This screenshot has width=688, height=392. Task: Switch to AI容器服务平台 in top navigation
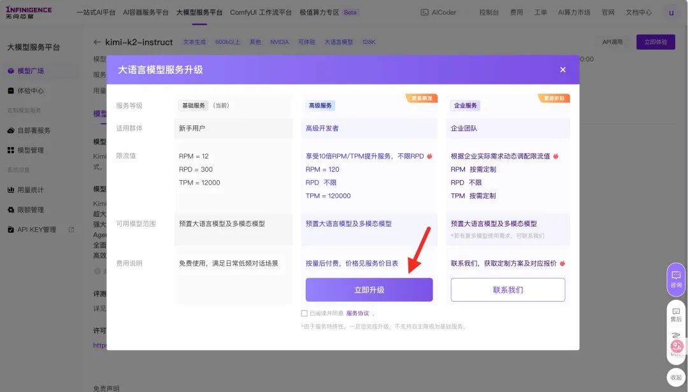pos(146,12)
